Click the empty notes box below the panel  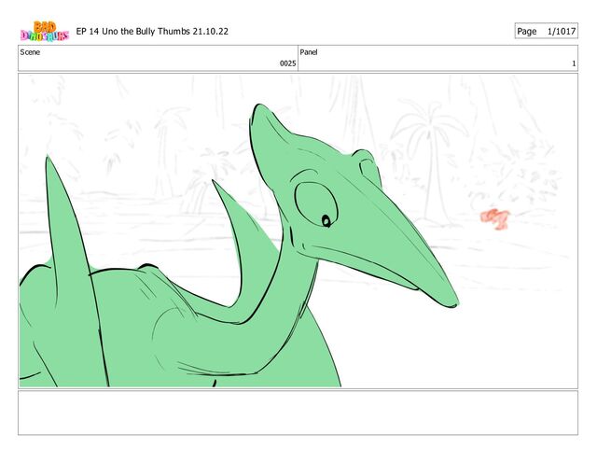(298, 413)
